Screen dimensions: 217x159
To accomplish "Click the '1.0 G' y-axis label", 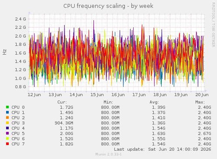I will pos(21,79).
